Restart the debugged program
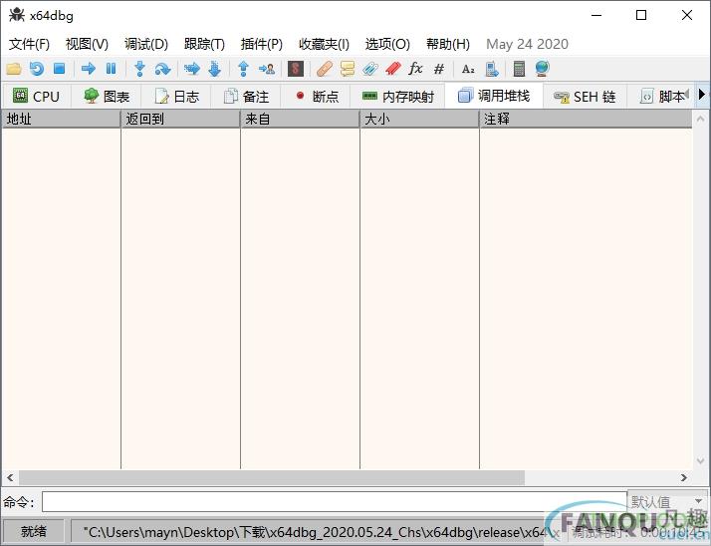Image resolution: width=711 pixels, height=546 pixels. [37, 69]
